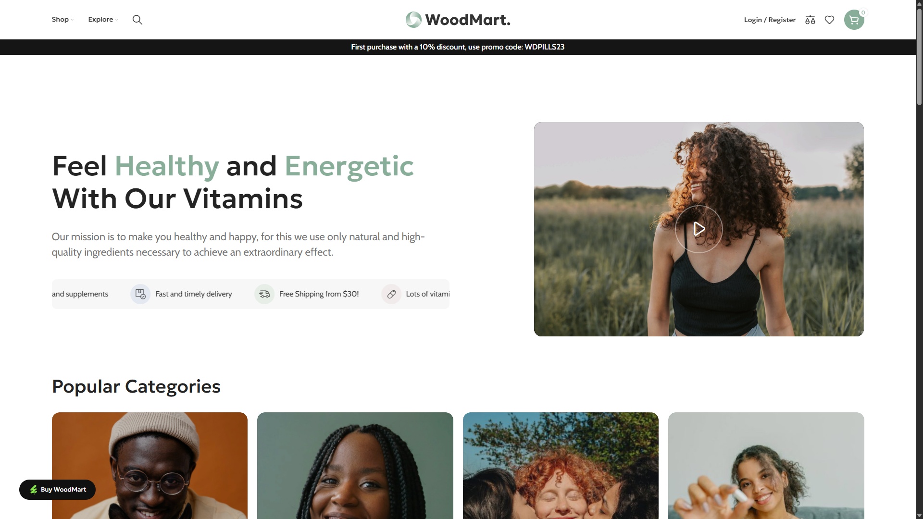Expand the Shop dropdown menu

click(x=62, y=20)
